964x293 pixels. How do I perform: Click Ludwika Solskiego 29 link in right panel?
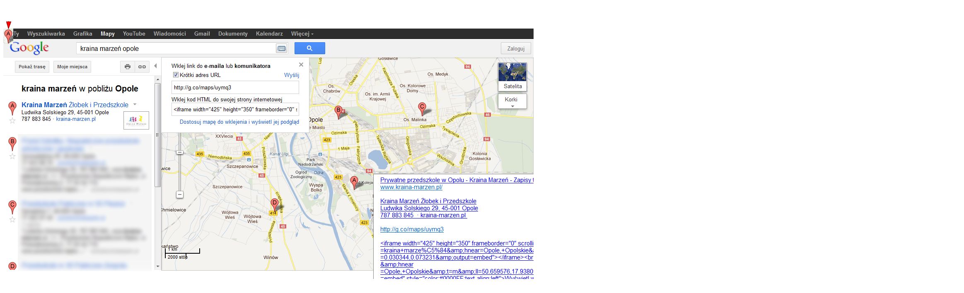coord(429,208)
